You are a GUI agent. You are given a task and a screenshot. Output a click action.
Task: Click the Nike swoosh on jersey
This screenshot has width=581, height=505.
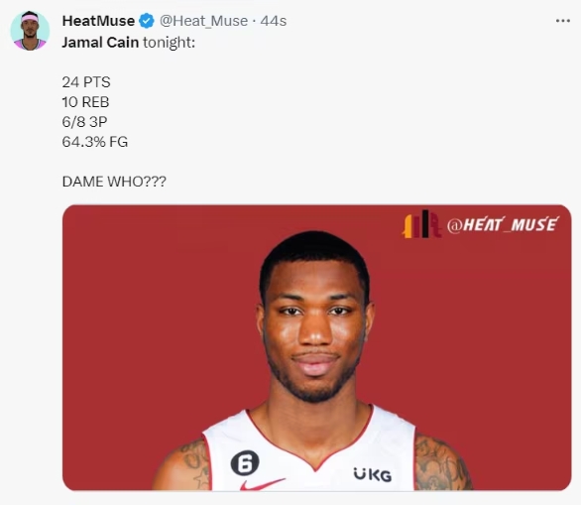click(261, 484)
